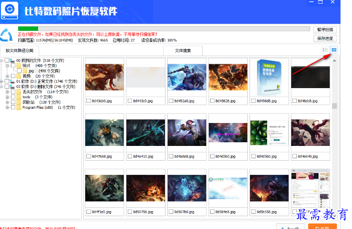This screenshot has width=352, height=229.
Task: Expand the 丢失的文件 tree node
Action: click(7, 92)
